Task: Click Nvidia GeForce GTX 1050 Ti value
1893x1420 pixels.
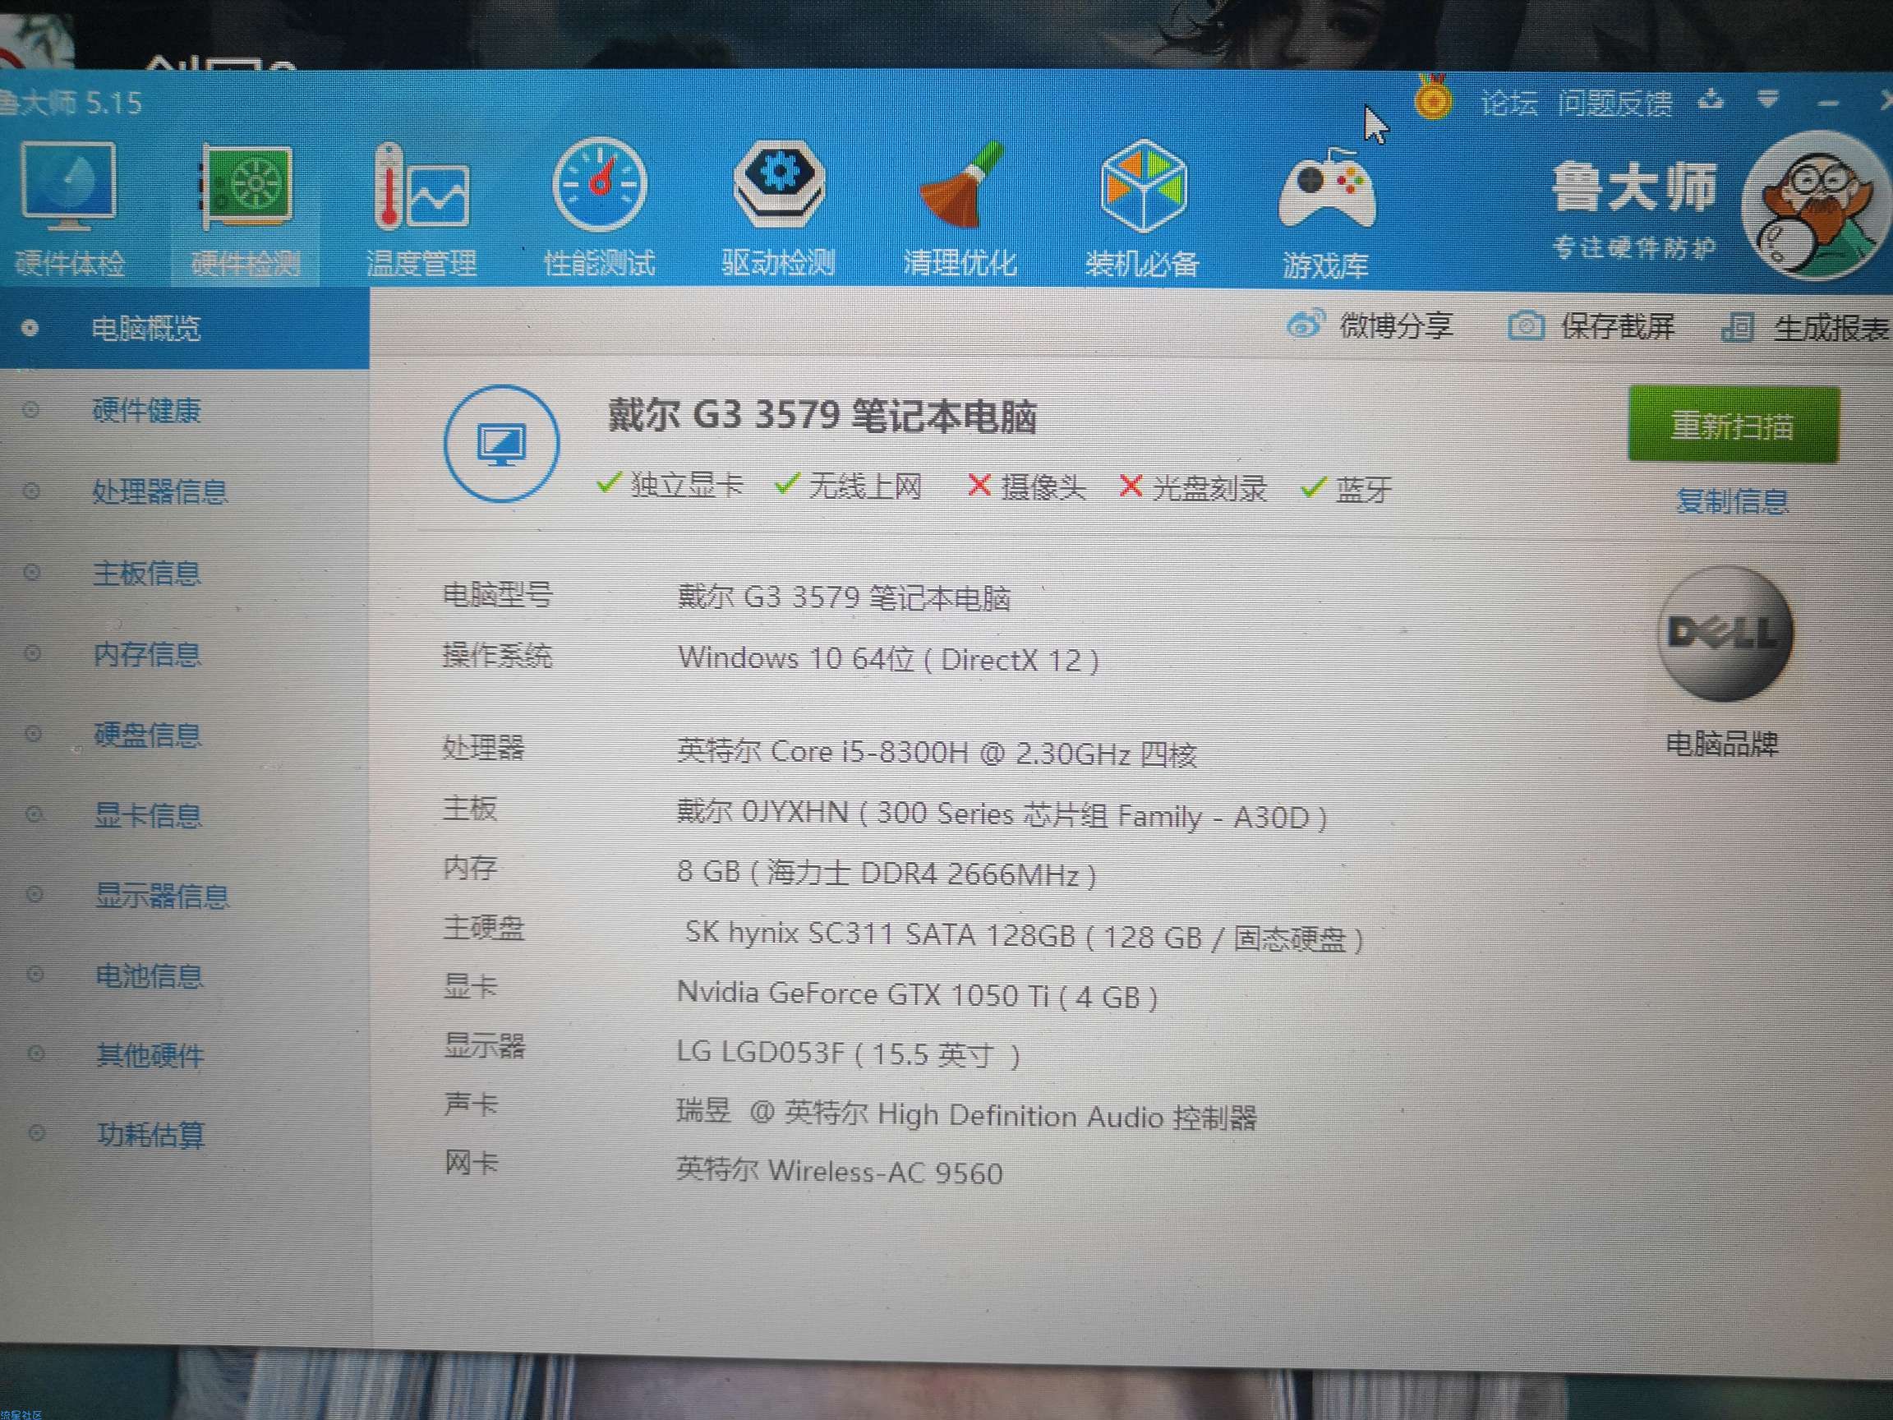Action: [918, 995]
